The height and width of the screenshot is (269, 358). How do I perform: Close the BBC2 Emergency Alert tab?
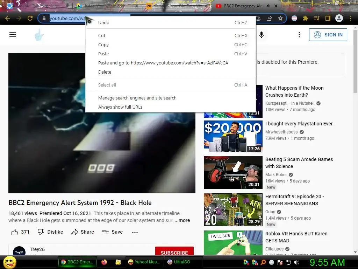pyautogui.click(x=276, y=6)
